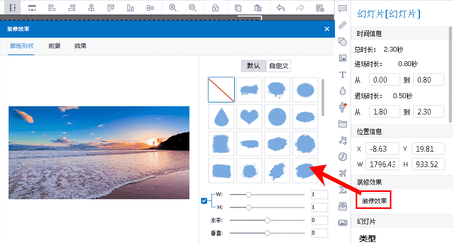Open the music note sidebar icon

click(x=343, y=140)
